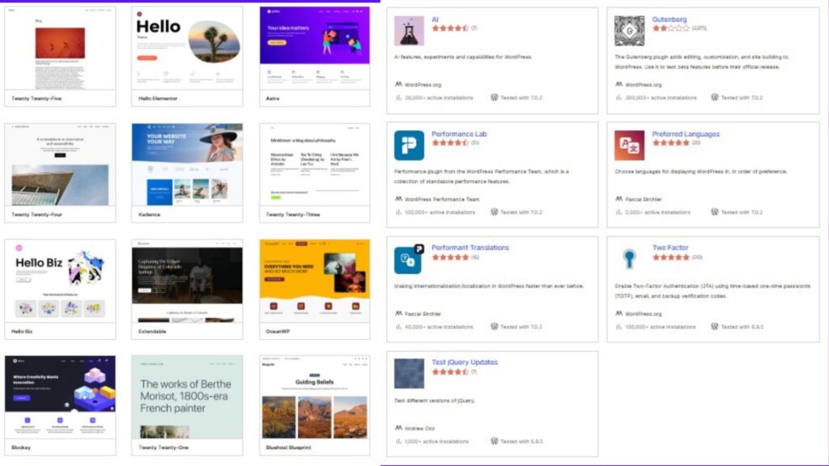Click the WordPress logo in the Performant Translations card
This screenshot has height=466, width=829.
coord(494,327)
